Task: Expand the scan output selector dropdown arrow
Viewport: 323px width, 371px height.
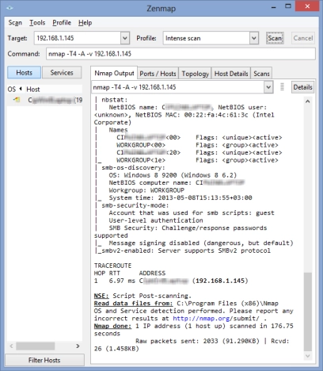Action: [x=268, y=87]
